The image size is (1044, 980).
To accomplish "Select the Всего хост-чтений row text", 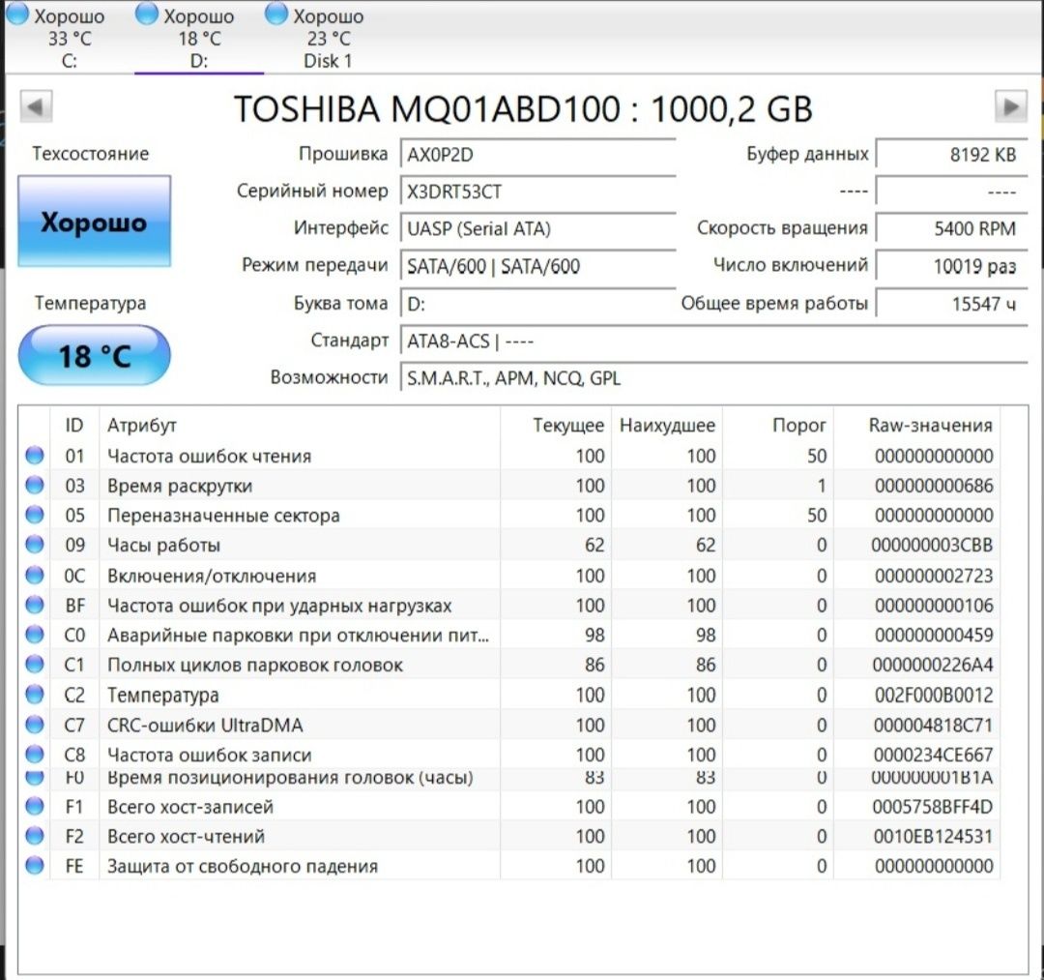I will coord(186,836).
